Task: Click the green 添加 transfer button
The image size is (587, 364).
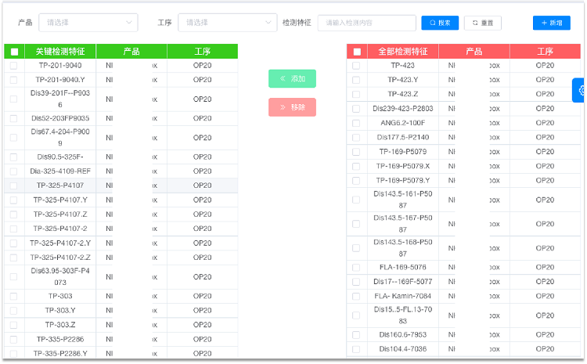Action: (292, 79)
